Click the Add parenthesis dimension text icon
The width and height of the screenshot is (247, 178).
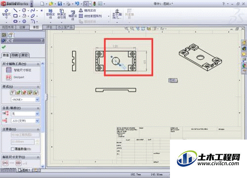click(x=5, y=163)
